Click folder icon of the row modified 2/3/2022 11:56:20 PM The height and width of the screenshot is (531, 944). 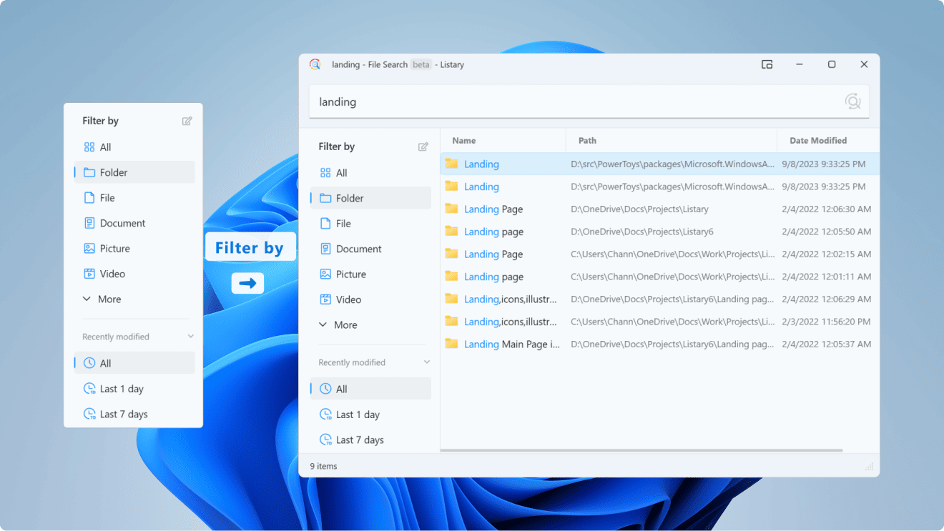click(451, 321)
